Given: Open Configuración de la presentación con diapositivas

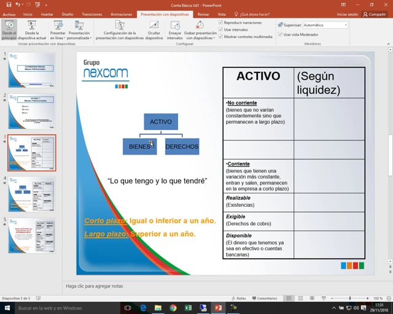Looking at the screenshot, I should [120, 30].
